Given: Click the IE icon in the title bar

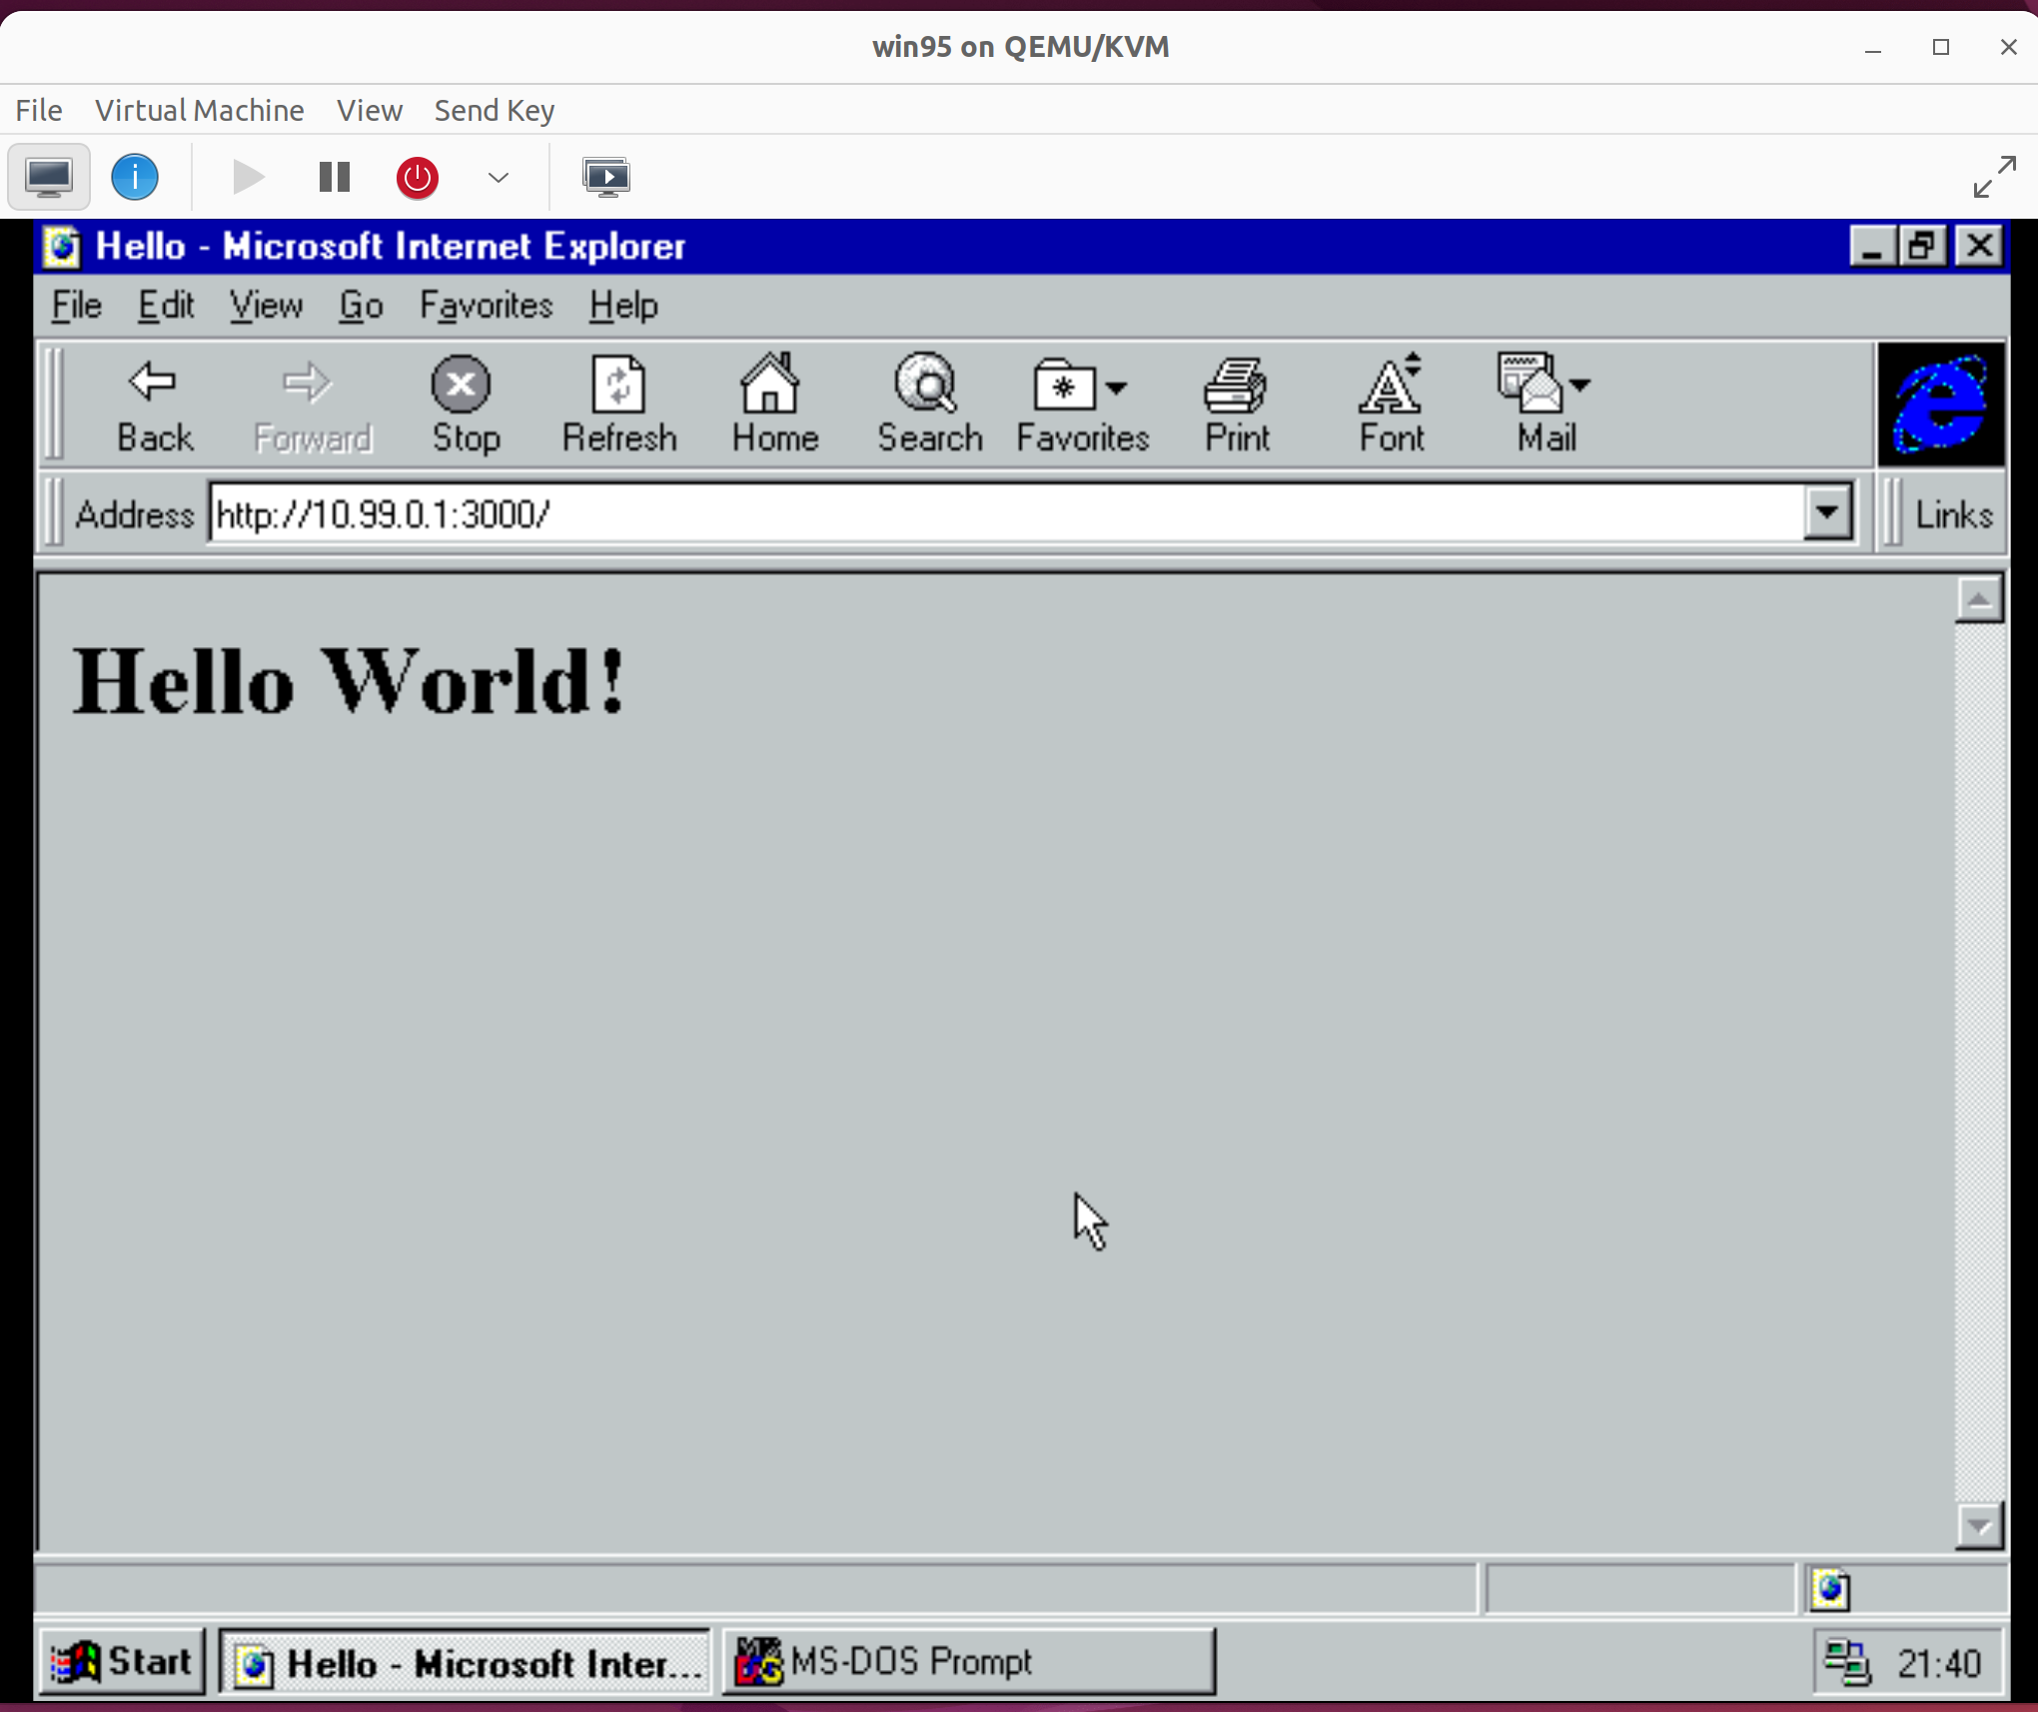Looking at the screenshot, I should (x=62, y=247).
